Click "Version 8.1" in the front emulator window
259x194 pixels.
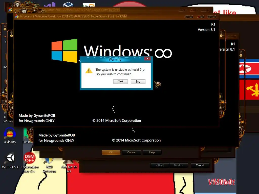(206, 30)
